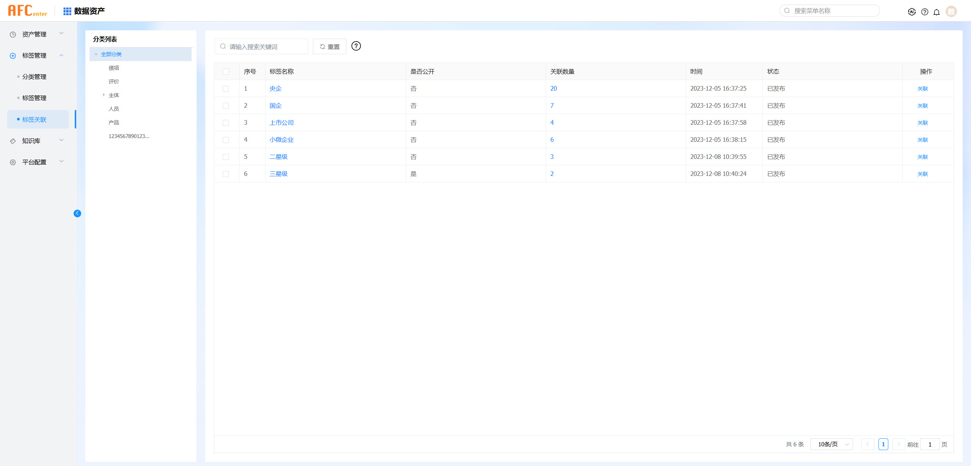This screenshot has height=466, width=971.
Task: Click the AFCenter logo
Action: click(27, 11)
